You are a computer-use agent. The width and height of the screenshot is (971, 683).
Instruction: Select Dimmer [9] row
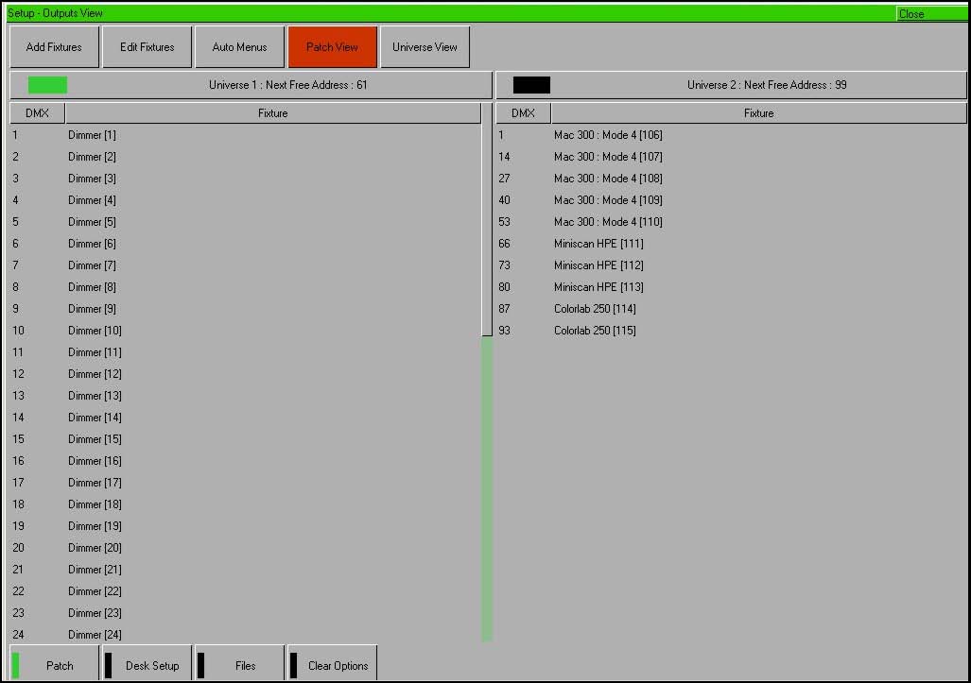[x=245, y=308]
